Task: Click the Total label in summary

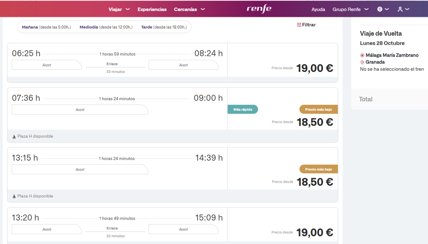Action: [366, 99]
